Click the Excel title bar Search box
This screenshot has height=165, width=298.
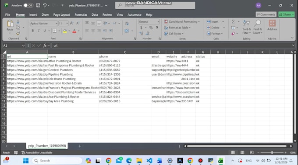coord(155,5)
